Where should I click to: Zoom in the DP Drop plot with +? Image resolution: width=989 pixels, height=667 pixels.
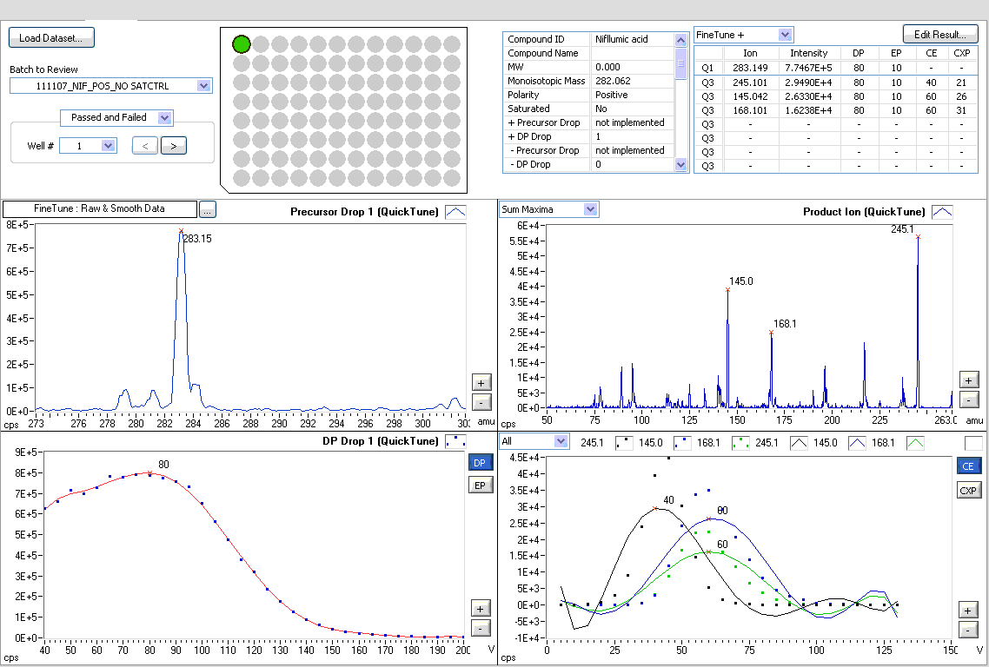click(481, 608)
